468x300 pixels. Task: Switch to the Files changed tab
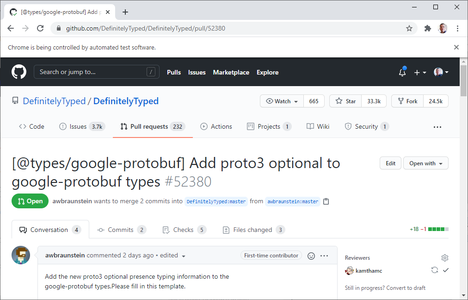point(254,230)
